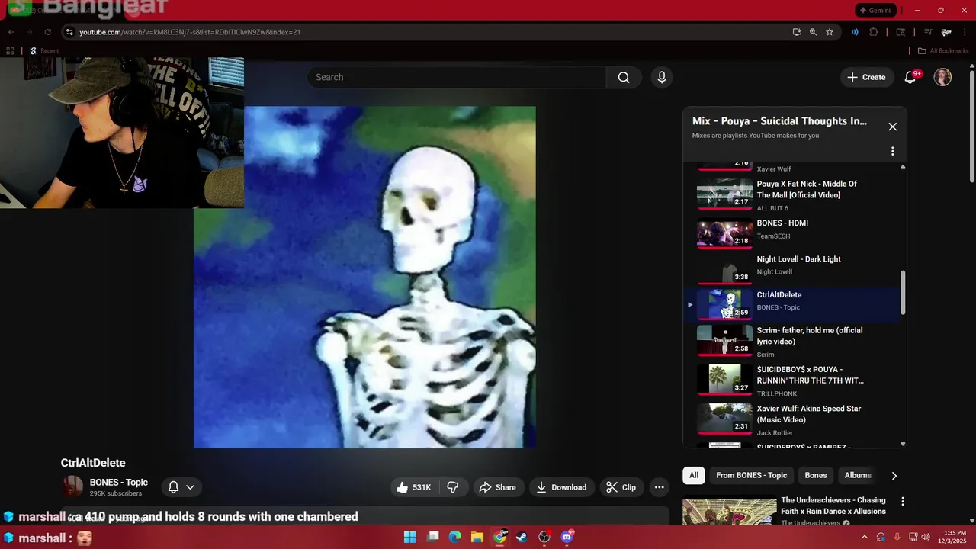Activate voice search microphone

(662, 77)
